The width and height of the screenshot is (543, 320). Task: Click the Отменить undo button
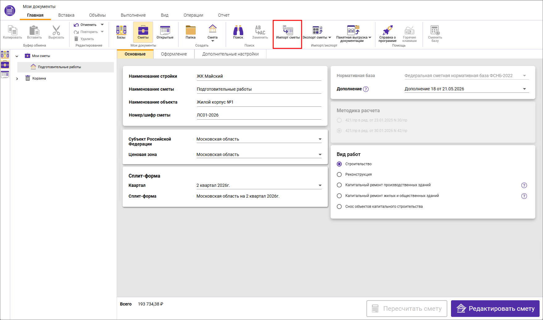pyautogui.click(x=85, y=25)
